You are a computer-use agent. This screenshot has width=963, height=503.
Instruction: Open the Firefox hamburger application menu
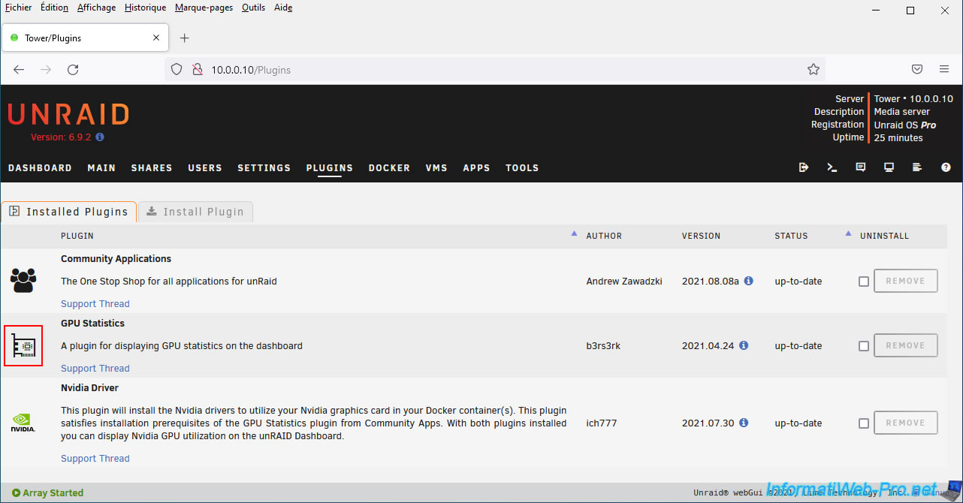(x=944, y=69)
